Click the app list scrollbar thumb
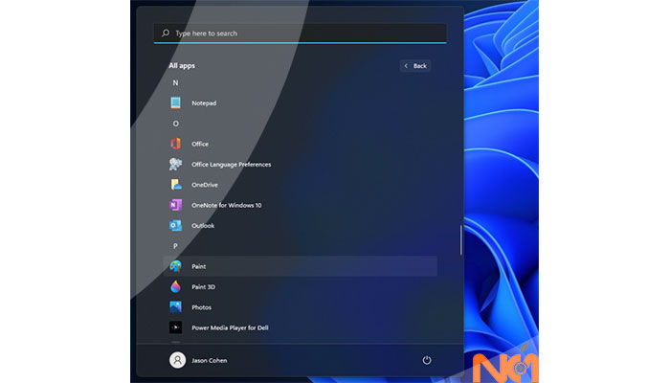 461,240
